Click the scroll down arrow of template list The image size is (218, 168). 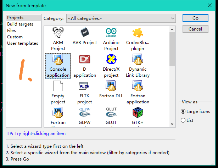172,124
